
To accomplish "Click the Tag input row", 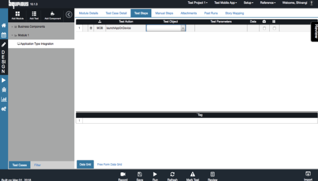I will click(x=200, y=121).
